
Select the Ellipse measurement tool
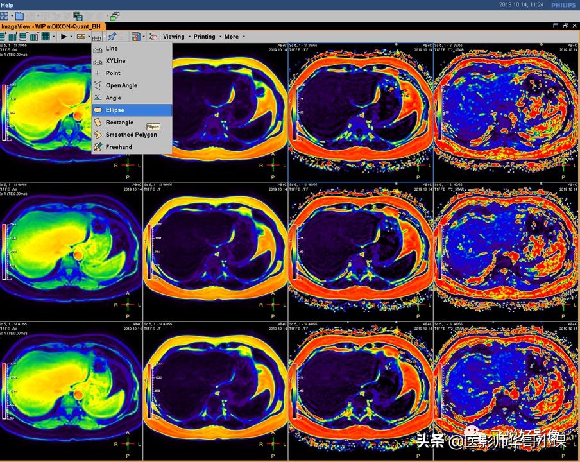(x=115, y=110)
